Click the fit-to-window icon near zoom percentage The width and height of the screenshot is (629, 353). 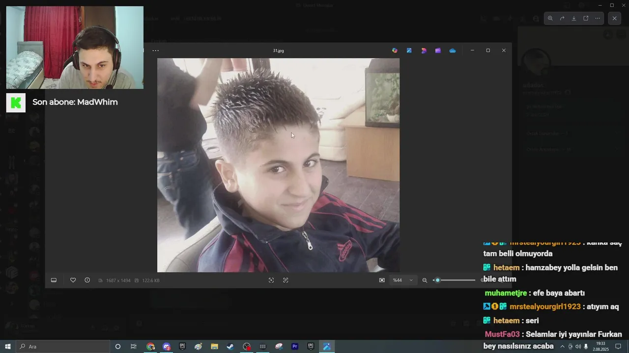coord(382,280)
